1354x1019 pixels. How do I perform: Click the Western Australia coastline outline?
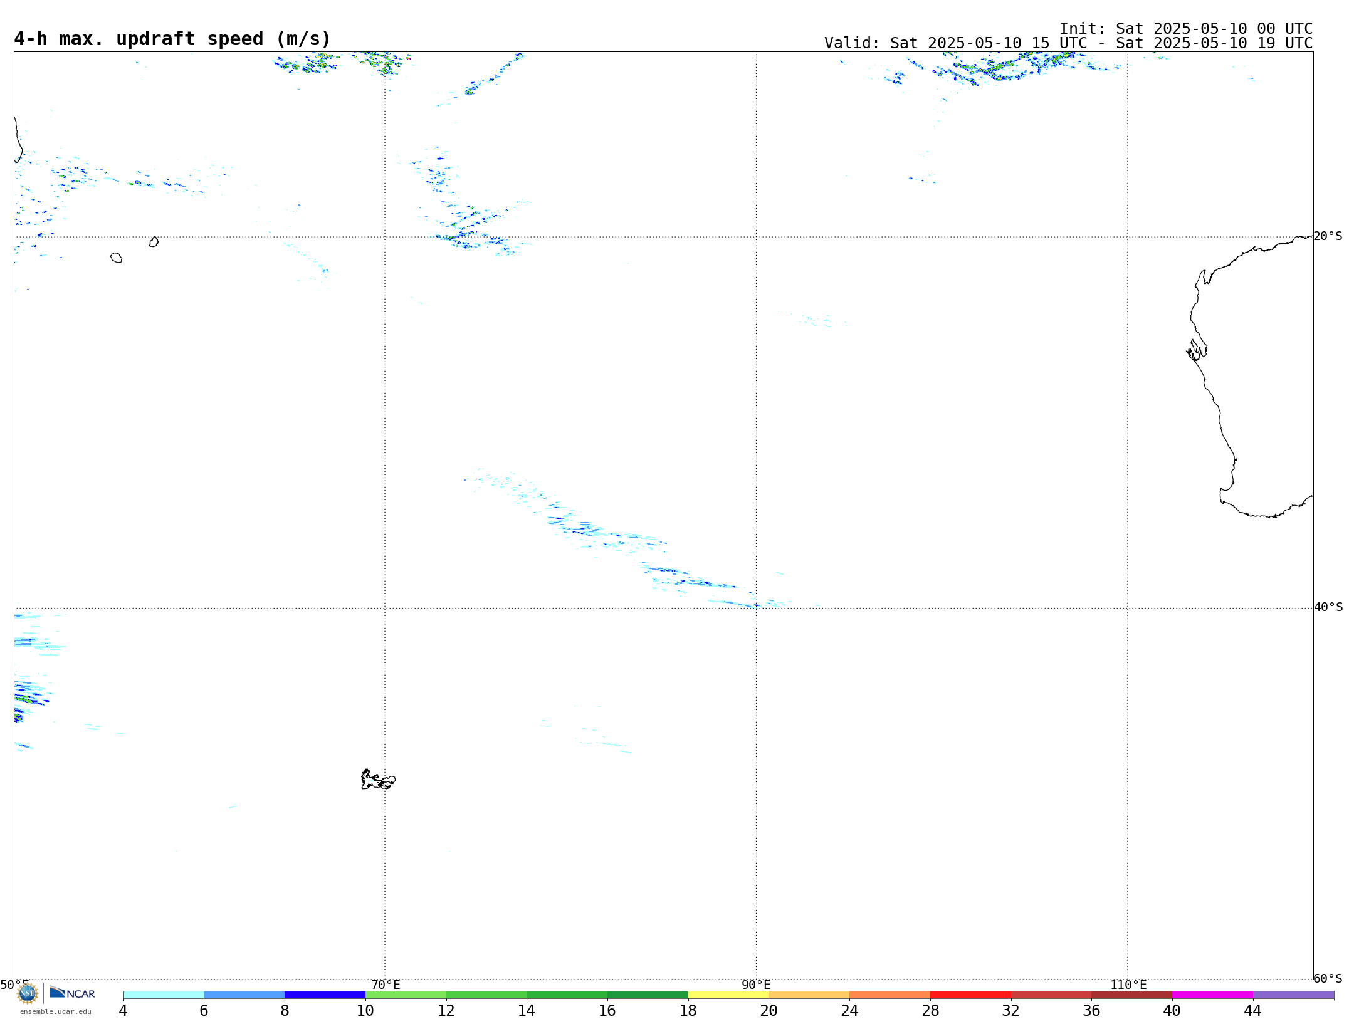1251,377
